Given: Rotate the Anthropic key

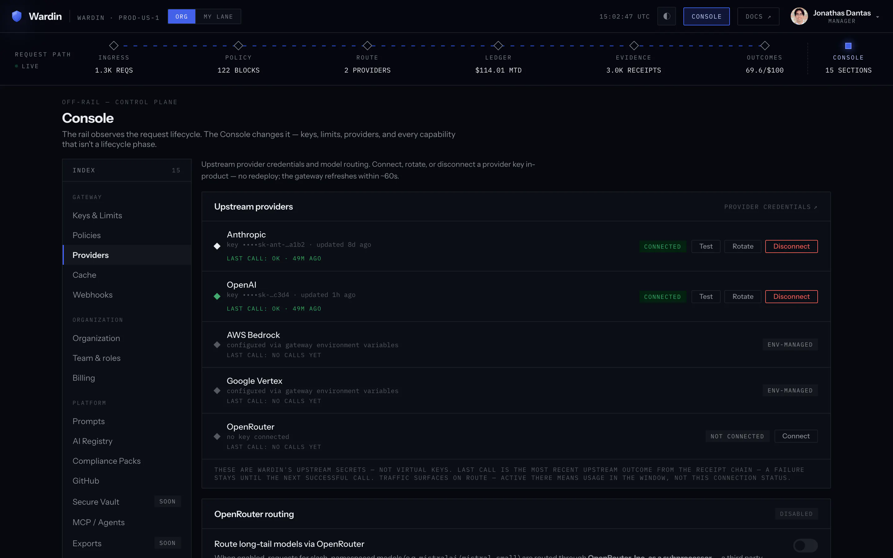Looking at the screenshot, I should coord(742,246).
